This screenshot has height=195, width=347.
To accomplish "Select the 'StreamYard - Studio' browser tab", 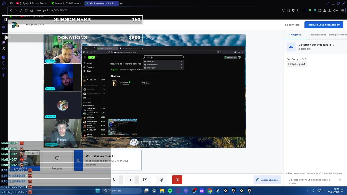I will pyautogui.click(x=101, y=3).
